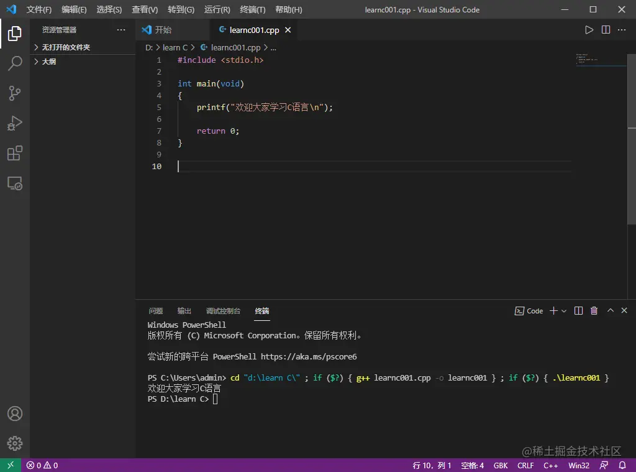Click breadcrumb D: drive segment

point(149,47)
